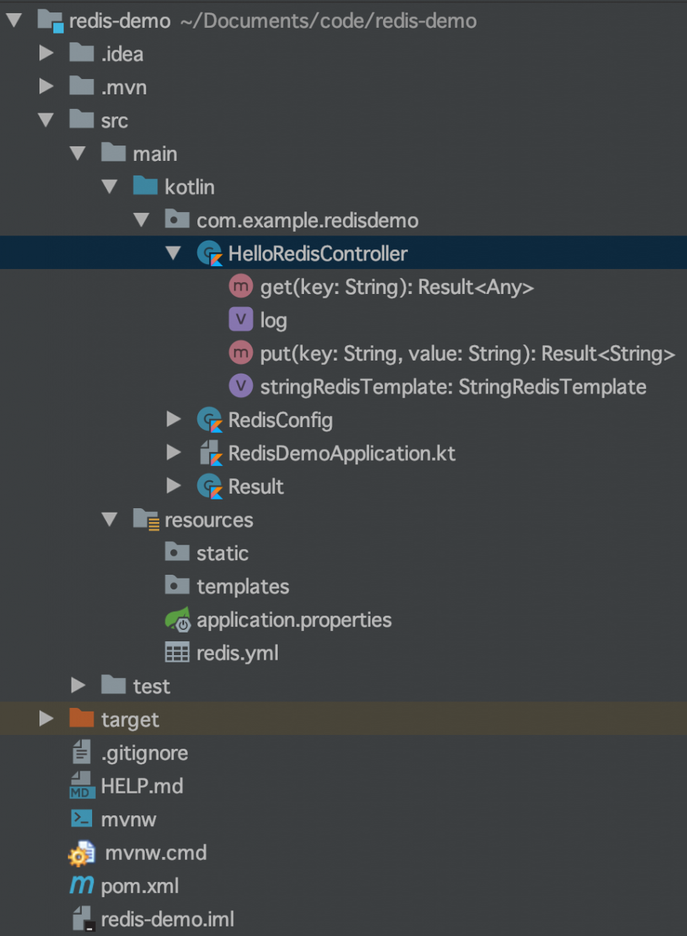This screenshot has height=936, width=687.
Task: Click the static folder icon
Action: (178, 552)
